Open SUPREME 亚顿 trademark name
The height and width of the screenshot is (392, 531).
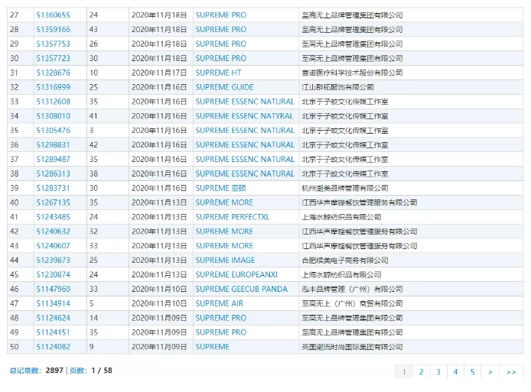(220, 188)
